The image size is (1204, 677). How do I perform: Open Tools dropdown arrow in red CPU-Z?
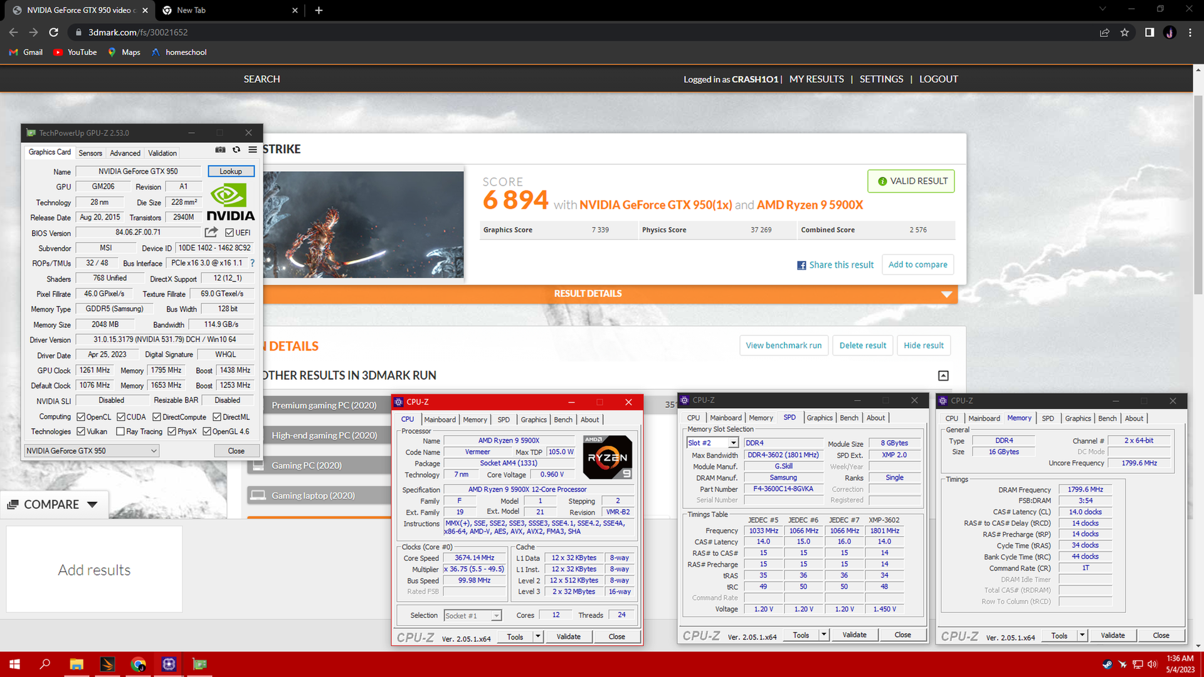pos(538,637)
